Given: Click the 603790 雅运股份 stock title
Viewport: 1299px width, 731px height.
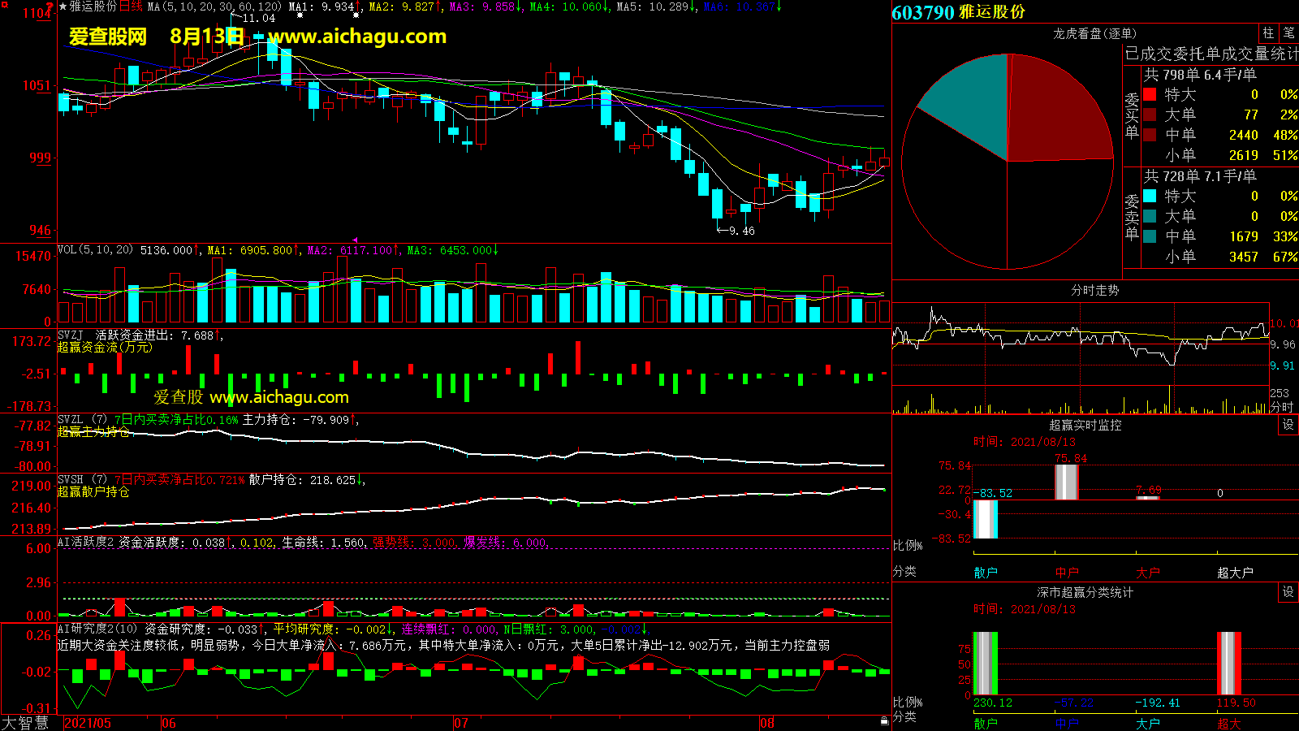Looking at the screenshot, I should coord(958,12).
